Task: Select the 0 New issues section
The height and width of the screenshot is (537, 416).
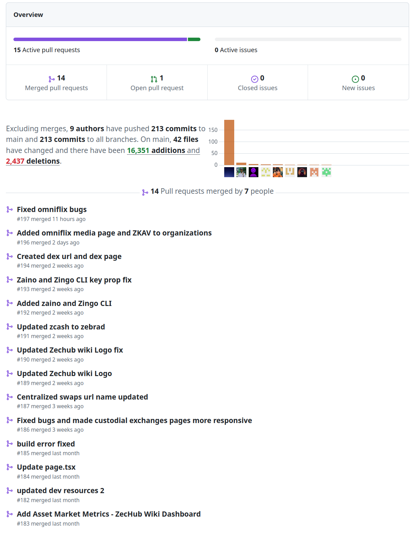Action: (x=358, y=83)
